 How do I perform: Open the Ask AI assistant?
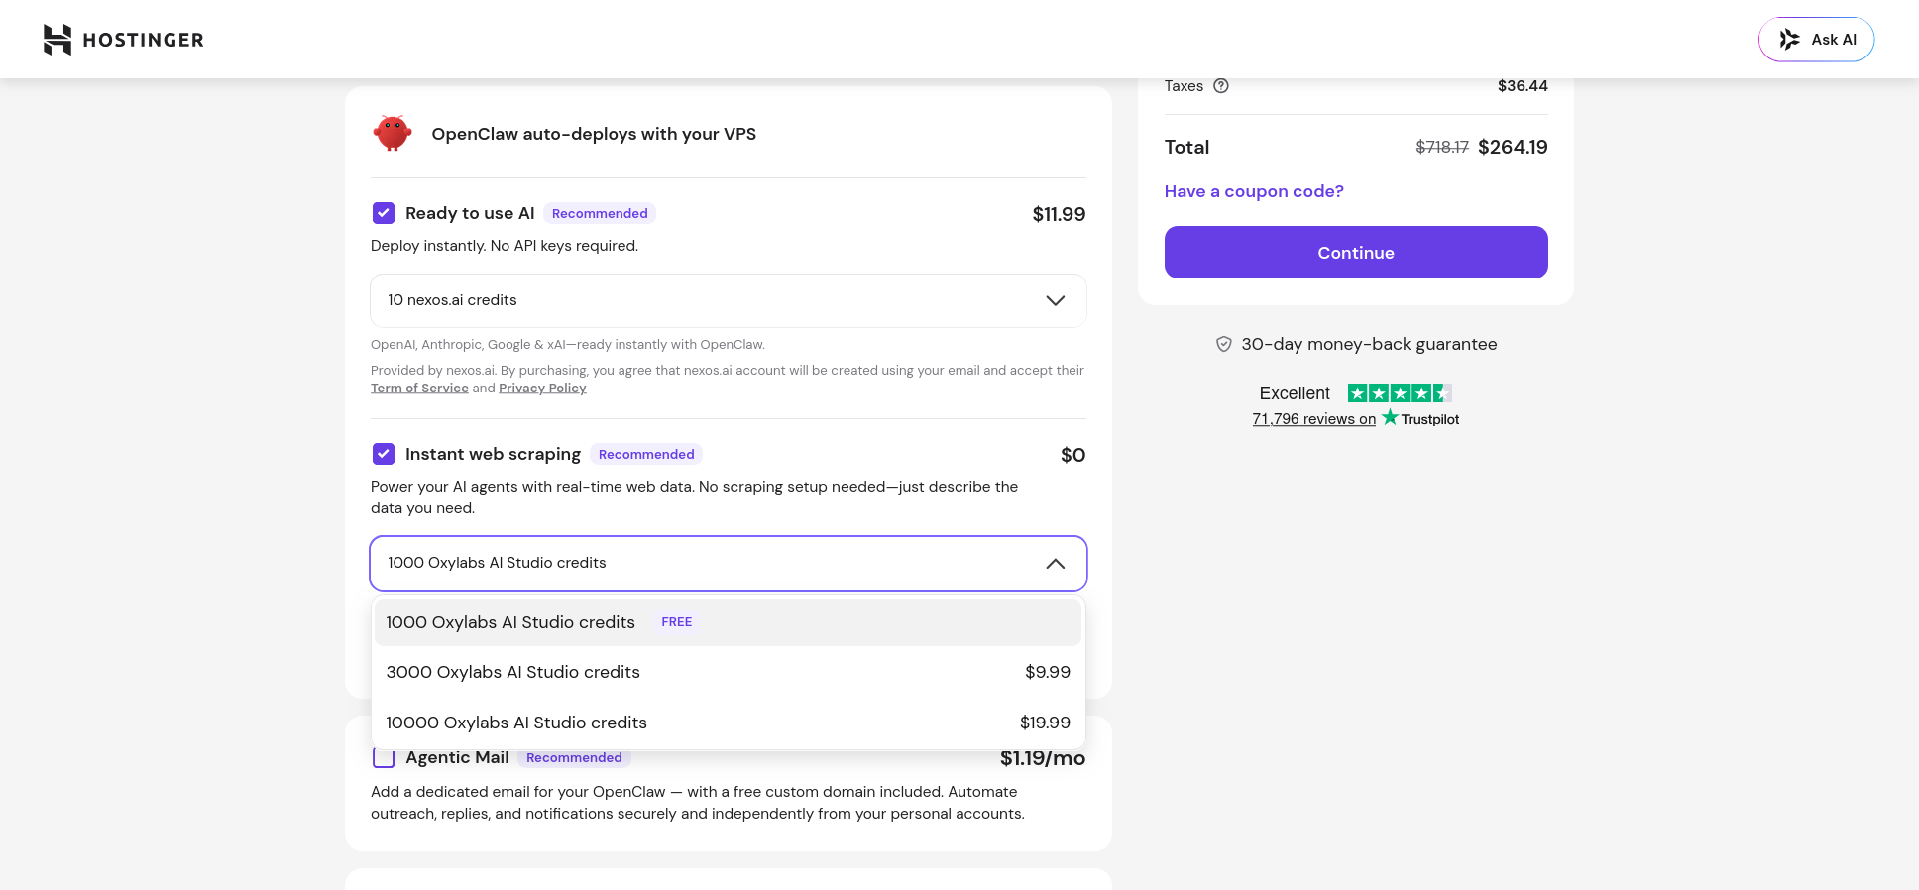[x=1816, y=40]
